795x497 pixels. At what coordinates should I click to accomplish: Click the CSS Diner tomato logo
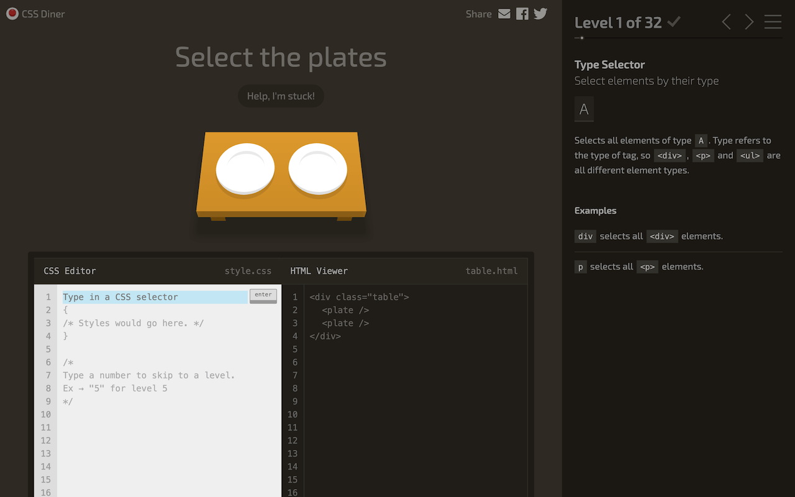(12, 13)
